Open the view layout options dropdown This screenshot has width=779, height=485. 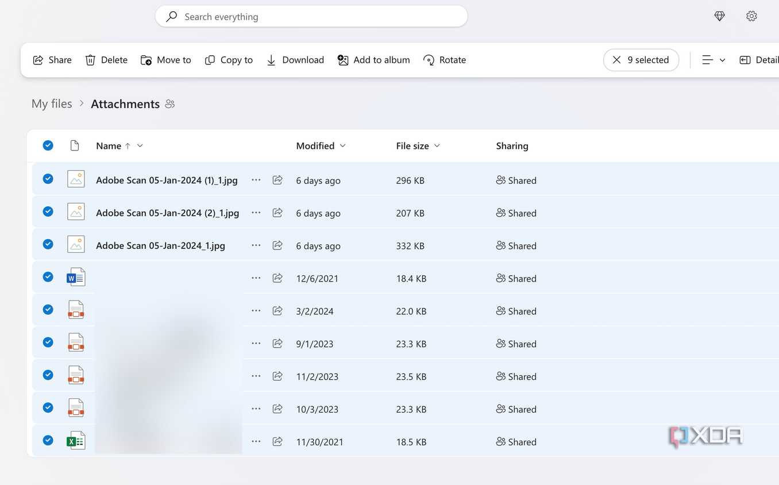tap(714, 60)
